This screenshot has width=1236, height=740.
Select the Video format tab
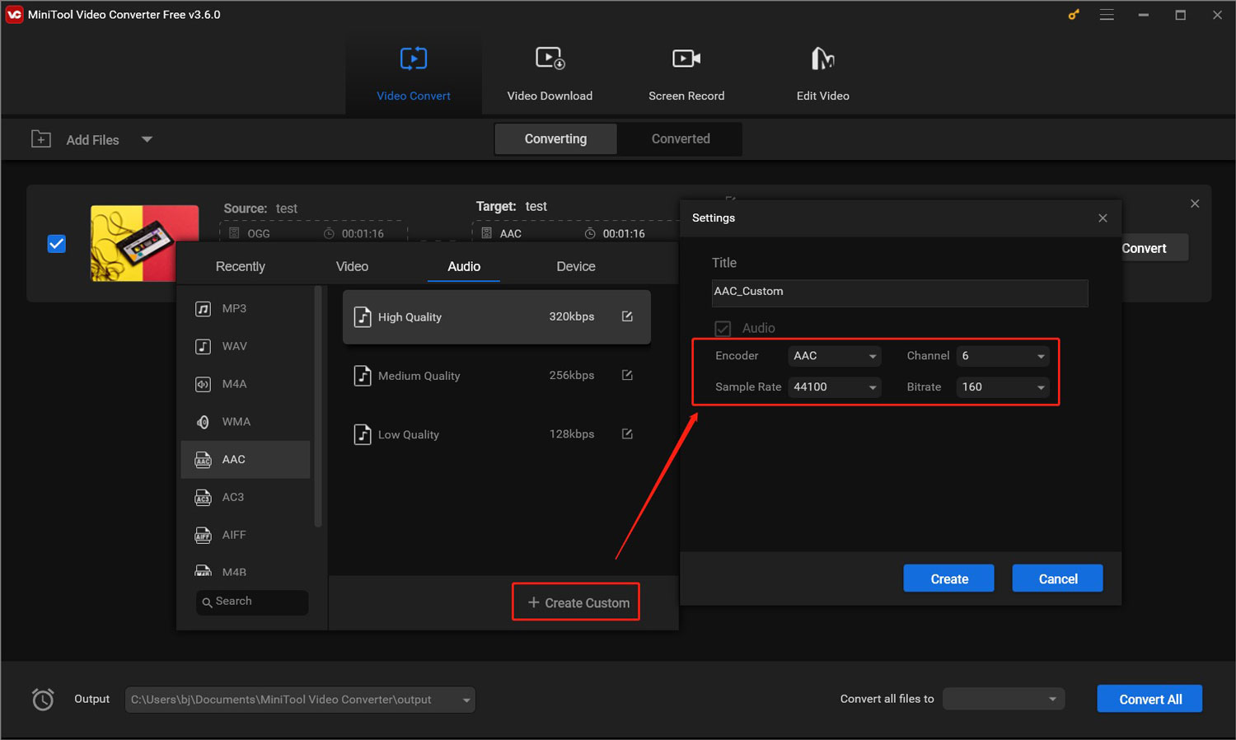pos(352,266)
